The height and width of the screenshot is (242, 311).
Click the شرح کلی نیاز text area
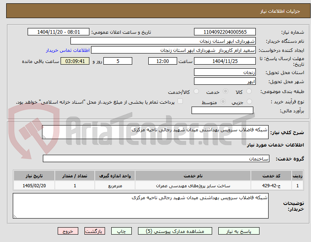tap(155, 132)
